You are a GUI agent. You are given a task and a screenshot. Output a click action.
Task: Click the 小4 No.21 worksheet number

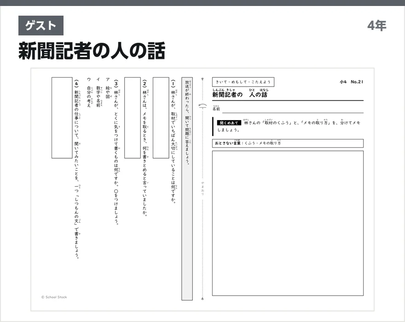[x=351, y=82]
